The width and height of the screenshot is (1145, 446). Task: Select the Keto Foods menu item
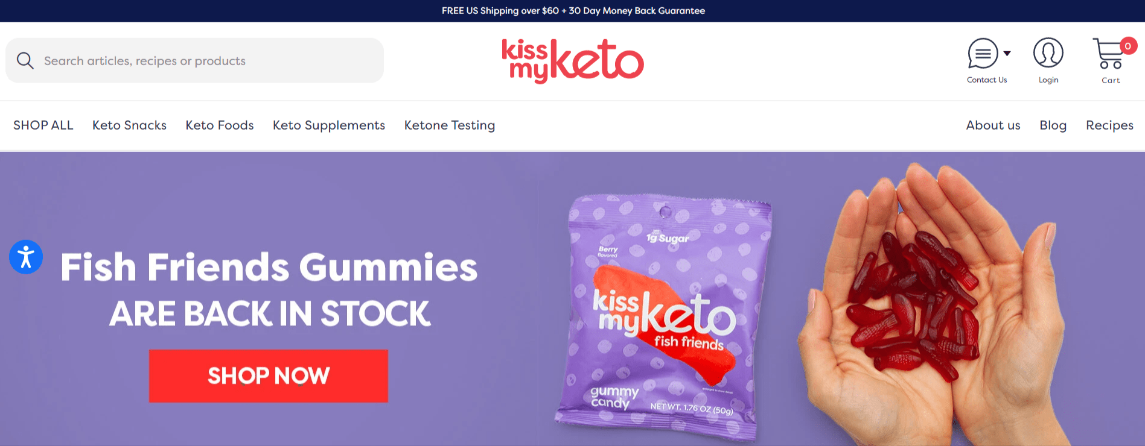(220, 125)
